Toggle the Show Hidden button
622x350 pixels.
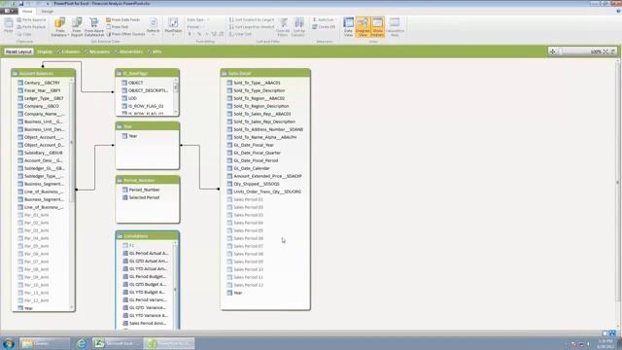[378, 27]
